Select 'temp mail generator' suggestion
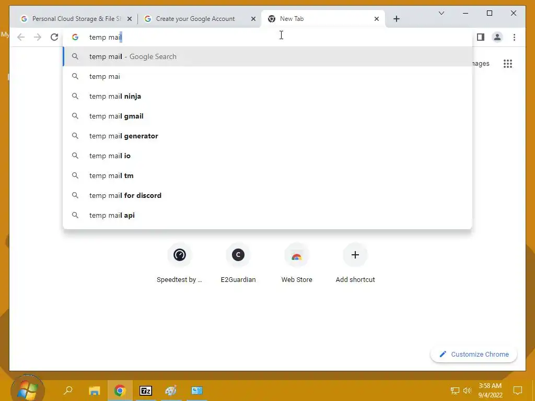 pyautogui.click(x=267, y=136)
